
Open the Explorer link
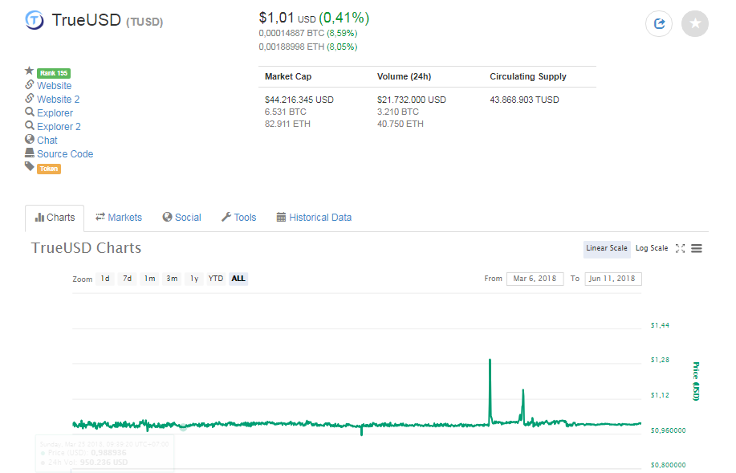click(x=55, y=113)
